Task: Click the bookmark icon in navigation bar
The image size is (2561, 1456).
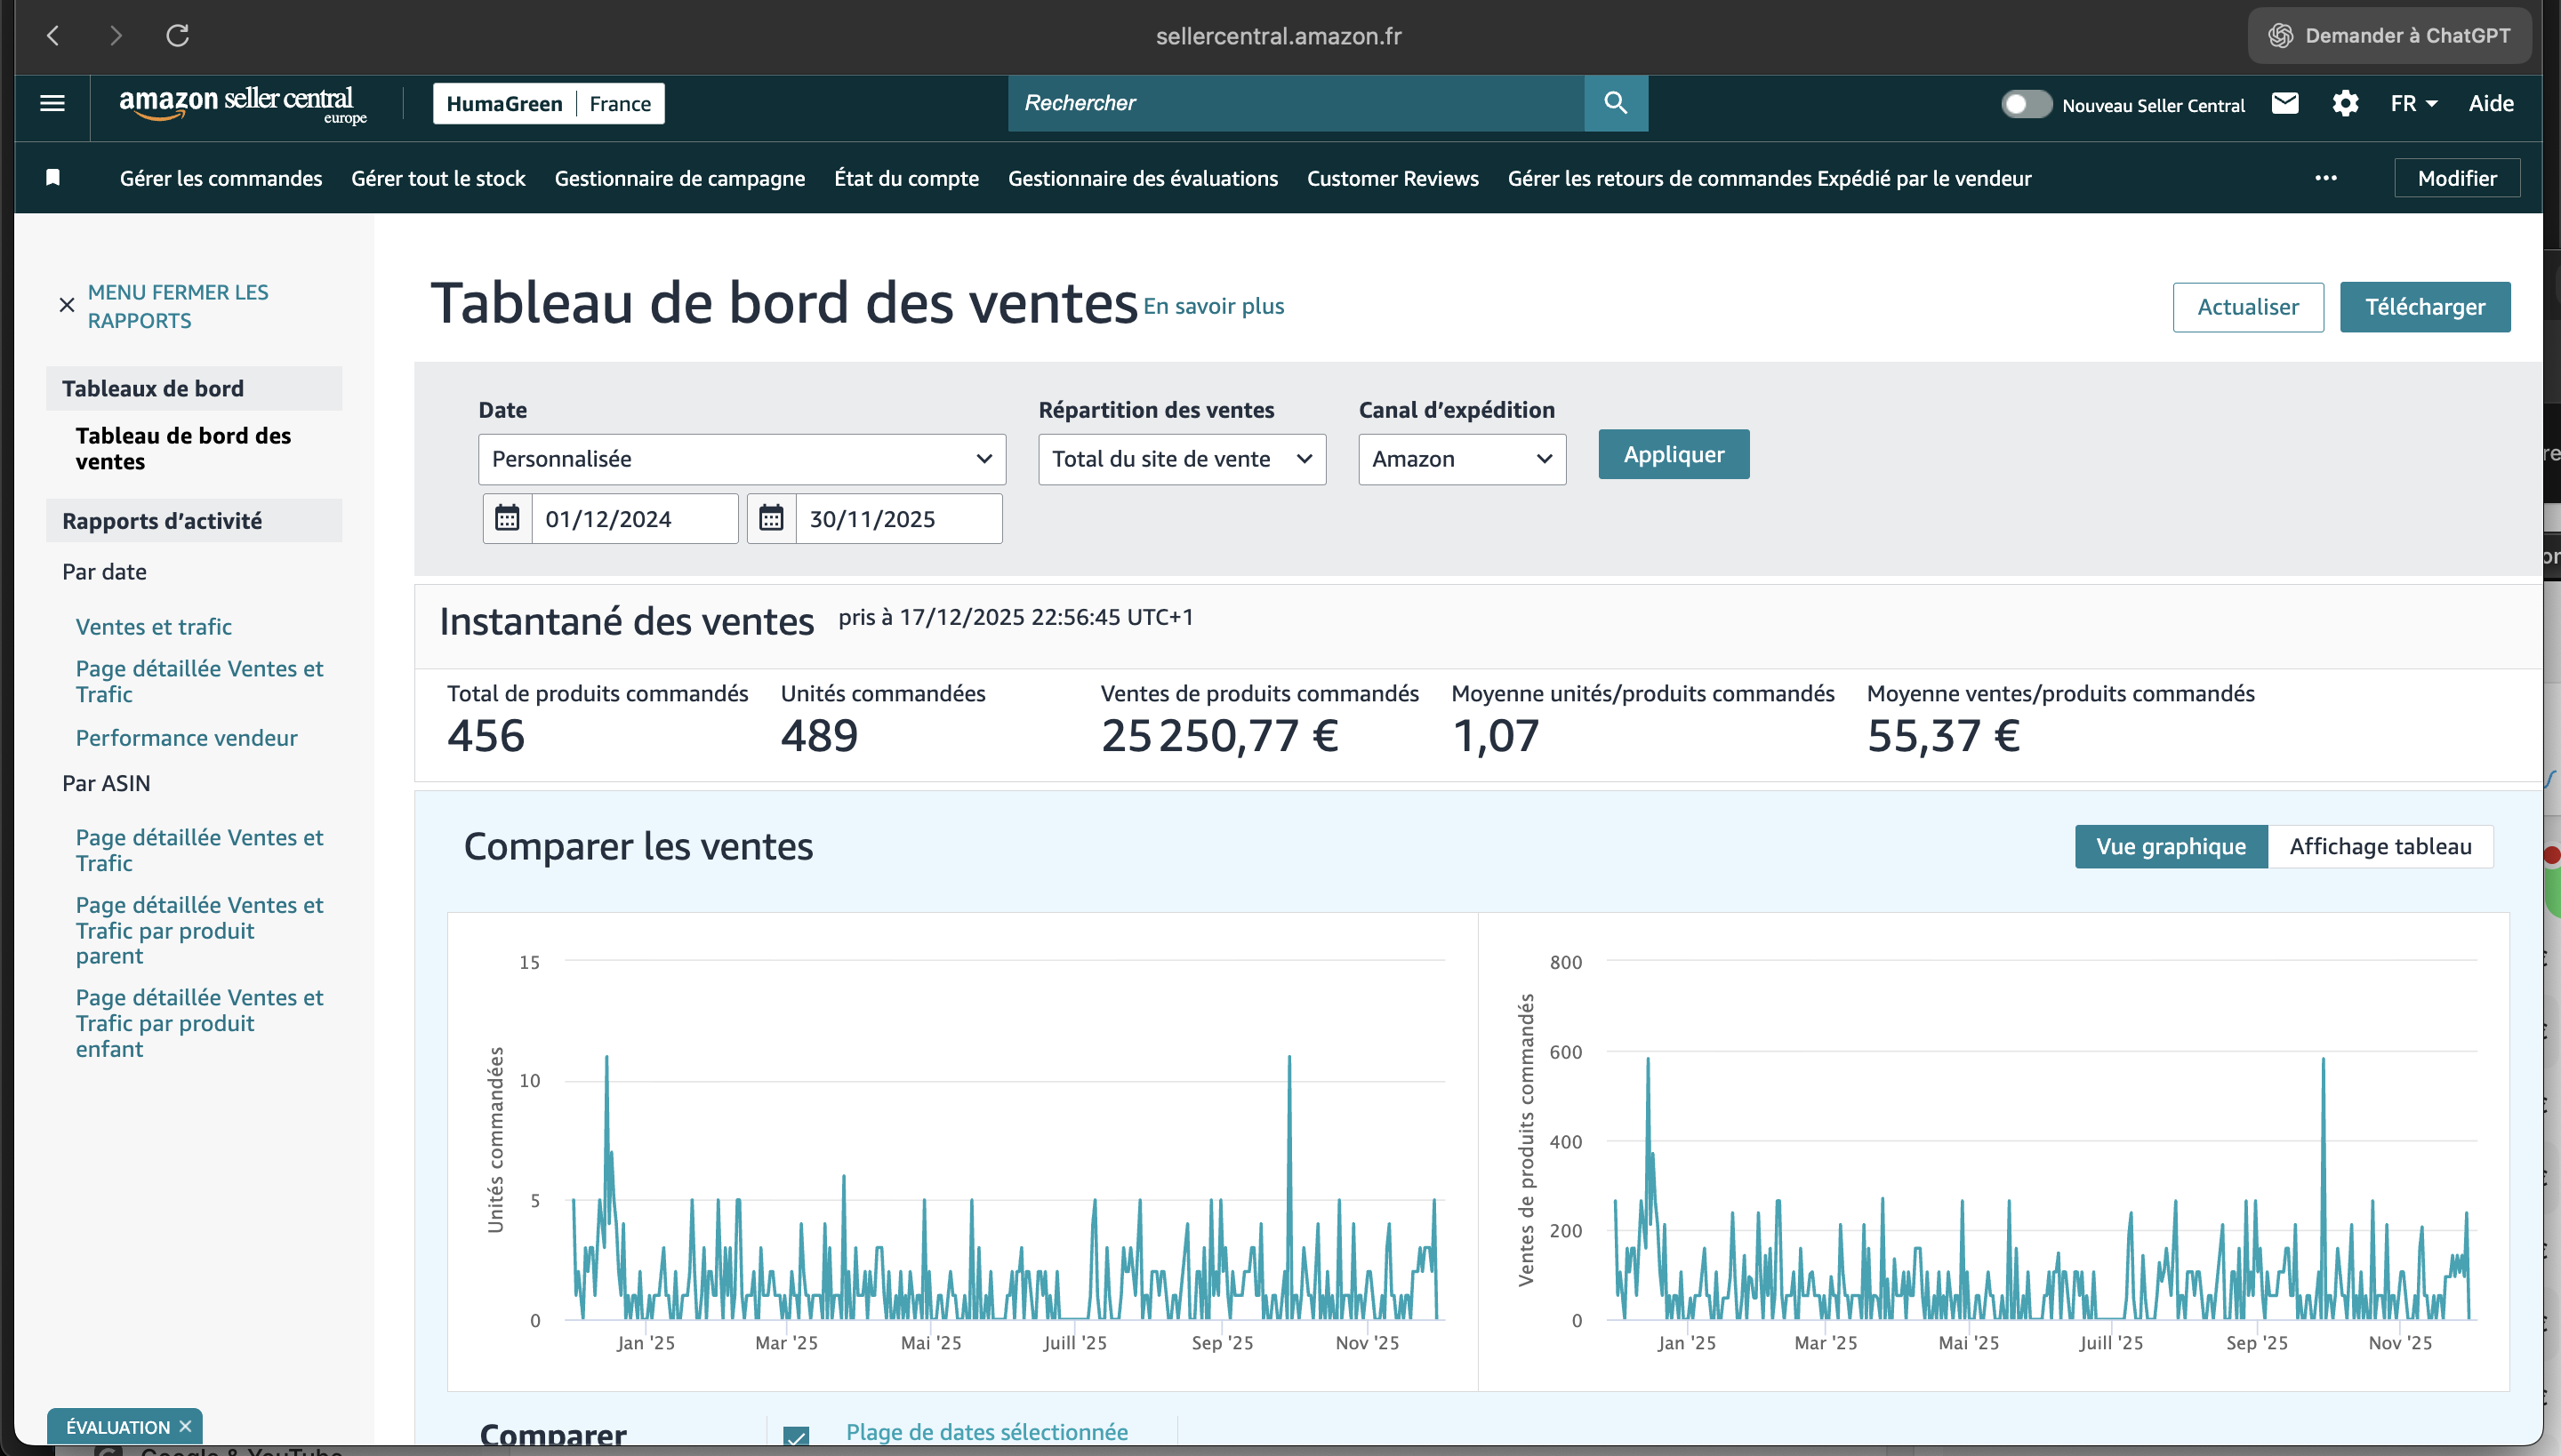Action: (x=53, y=178)
